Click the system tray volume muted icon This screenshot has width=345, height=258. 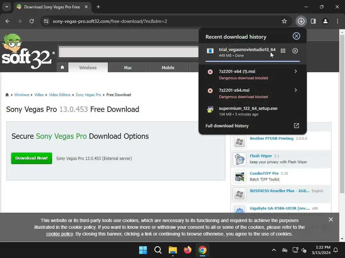coord(304,250)
